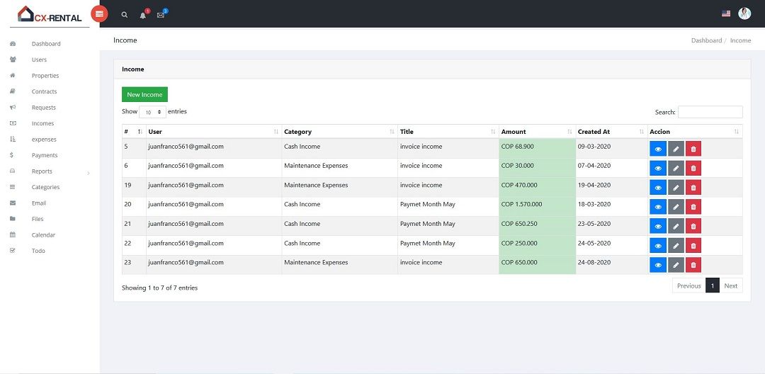The height and width of the screenshot is (374, 765).
Task: Click into the table Search field
Action: pyautogui.click(x=710, y=112)
